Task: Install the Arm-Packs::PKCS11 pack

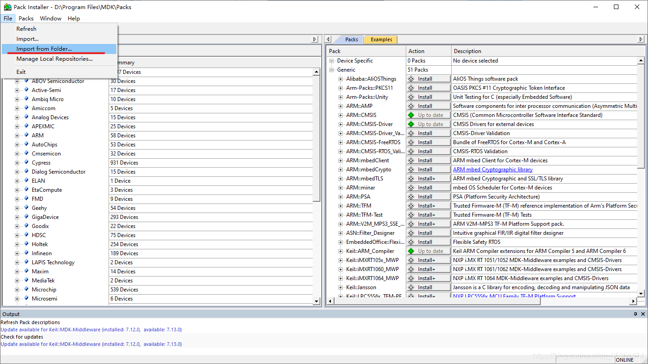Action: pos(429,88)
